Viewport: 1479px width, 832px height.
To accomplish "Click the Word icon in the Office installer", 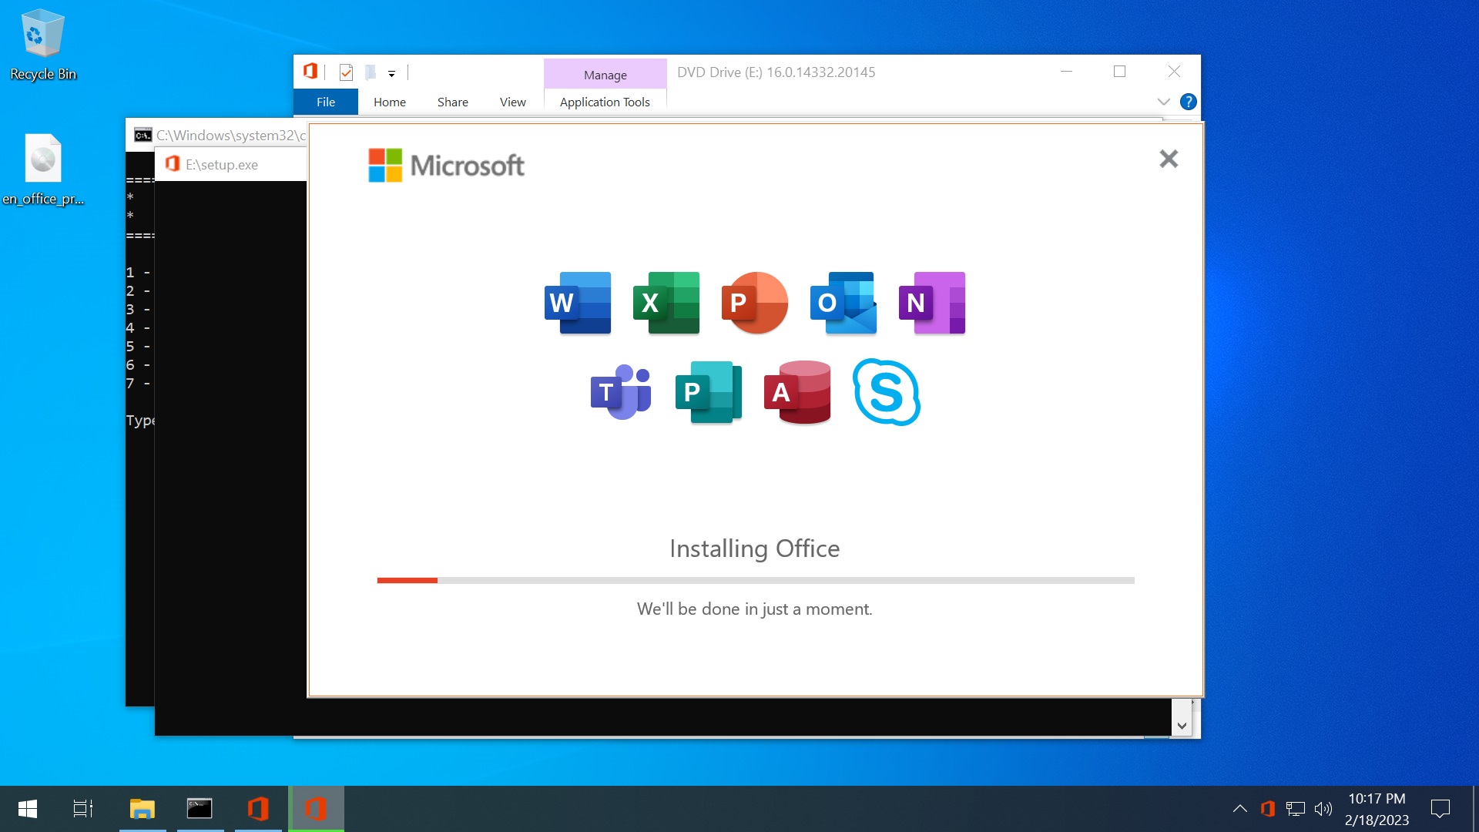I will [x=578, y=303].
